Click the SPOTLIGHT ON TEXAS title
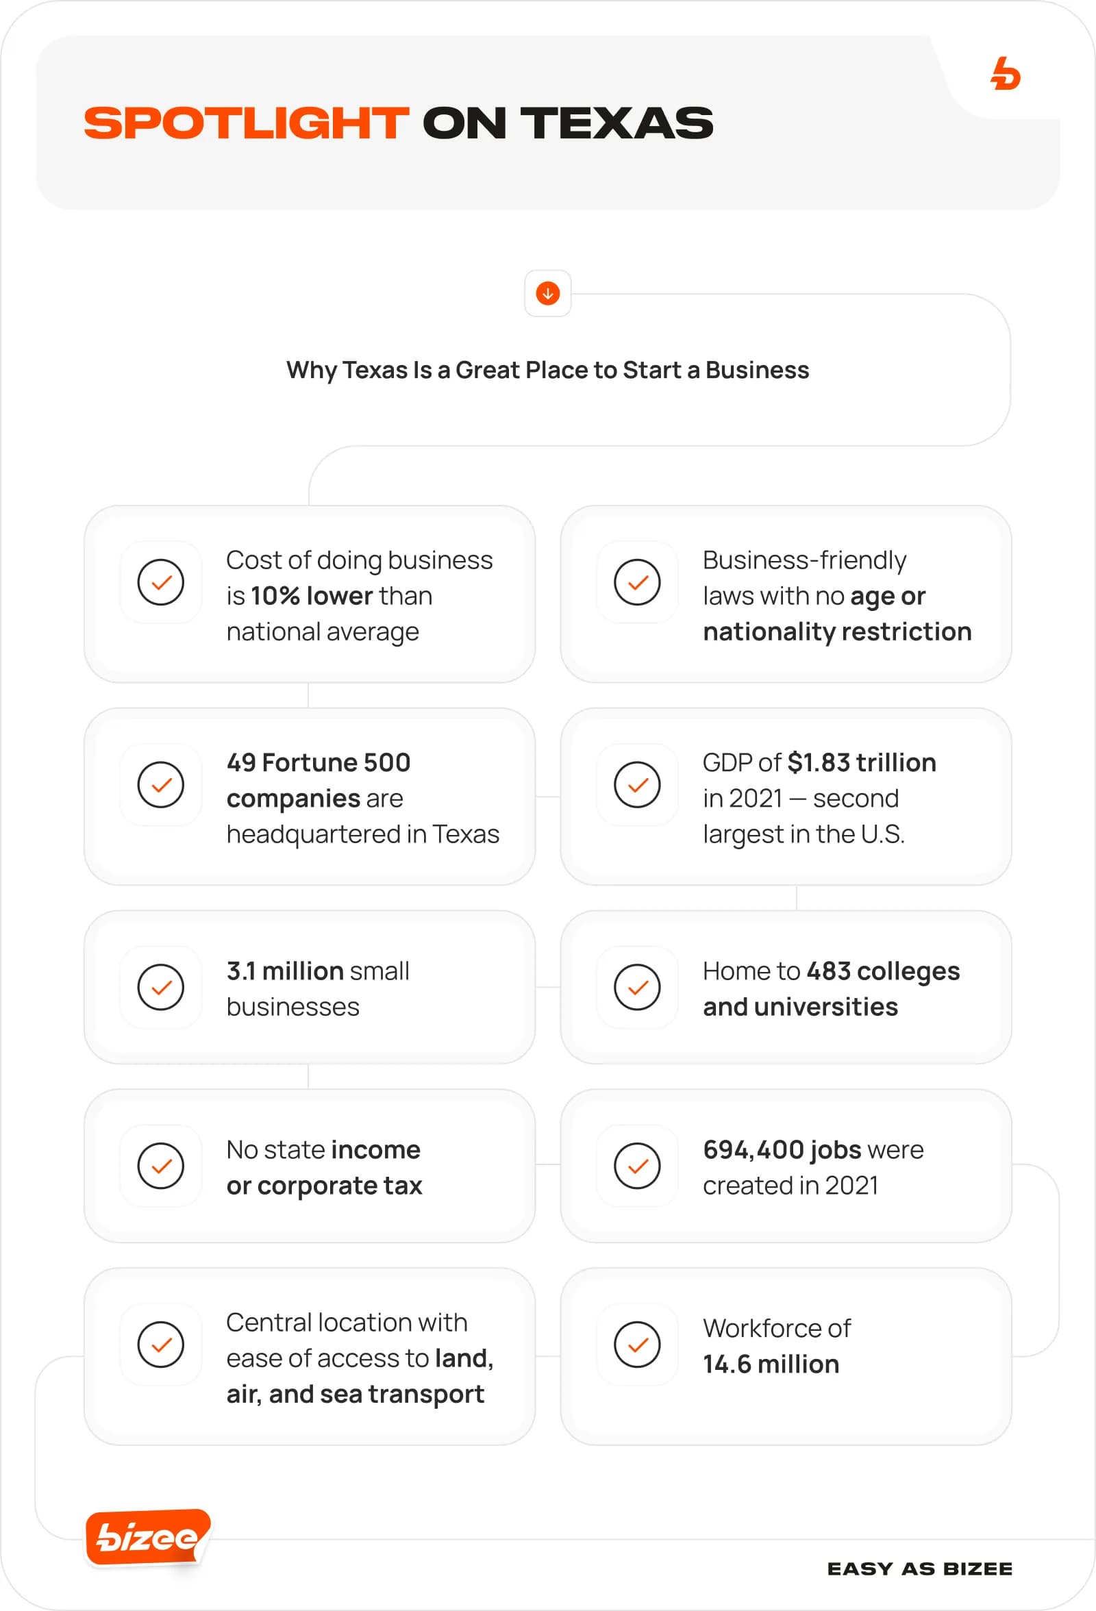Screen dimensions: 1096x1611 pyautogui.click(x=399, y=123)
